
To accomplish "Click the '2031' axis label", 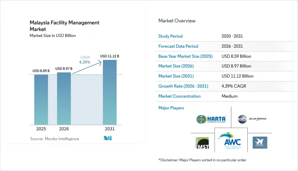I will click(110, 129).
